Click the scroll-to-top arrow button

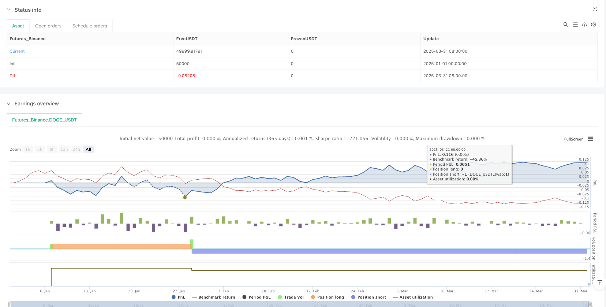pyautogui.click(x=599, y=283)
